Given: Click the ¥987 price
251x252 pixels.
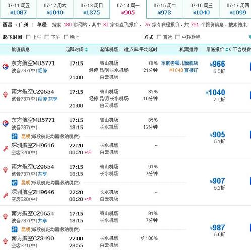Looking at the screenshot, I should pos(217,228).
